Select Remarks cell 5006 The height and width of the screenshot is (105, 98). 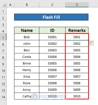77,70
